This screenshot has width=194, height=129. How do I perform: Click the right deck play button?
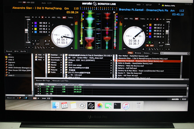157,19
